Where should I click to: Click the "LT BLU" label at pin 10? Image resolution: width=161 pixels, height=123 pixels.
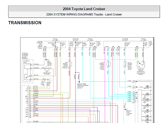[x=129, y=81]
